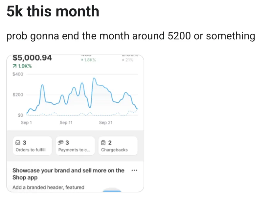Open the 2 Chargebacks card

[118, 145]
